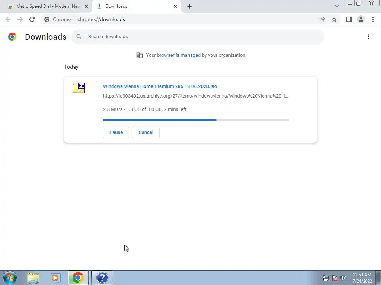381x285 pixels.
Task: Reload the downloads page
Action: click(32, 19)
